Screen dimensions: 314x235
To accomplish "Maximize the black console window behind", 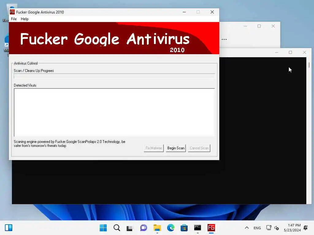I will [x=290, y=52].
